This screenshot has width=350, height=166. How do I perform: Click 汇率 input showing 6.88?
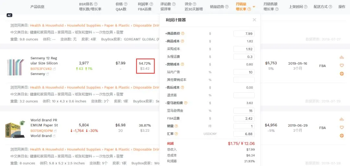244,134
